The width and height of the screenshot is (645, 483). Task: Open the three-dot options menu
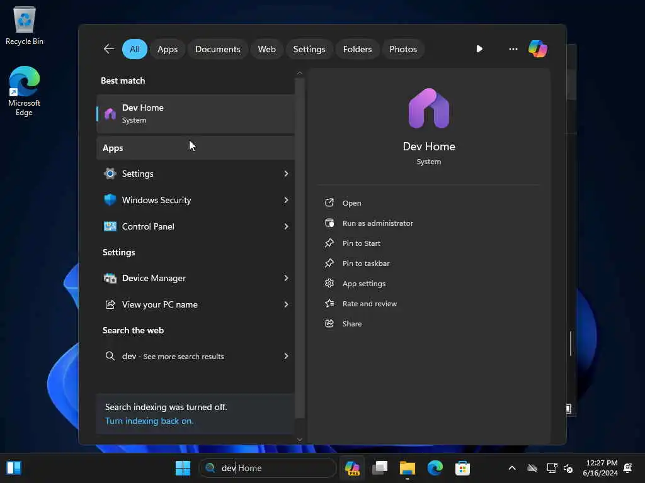513,49
